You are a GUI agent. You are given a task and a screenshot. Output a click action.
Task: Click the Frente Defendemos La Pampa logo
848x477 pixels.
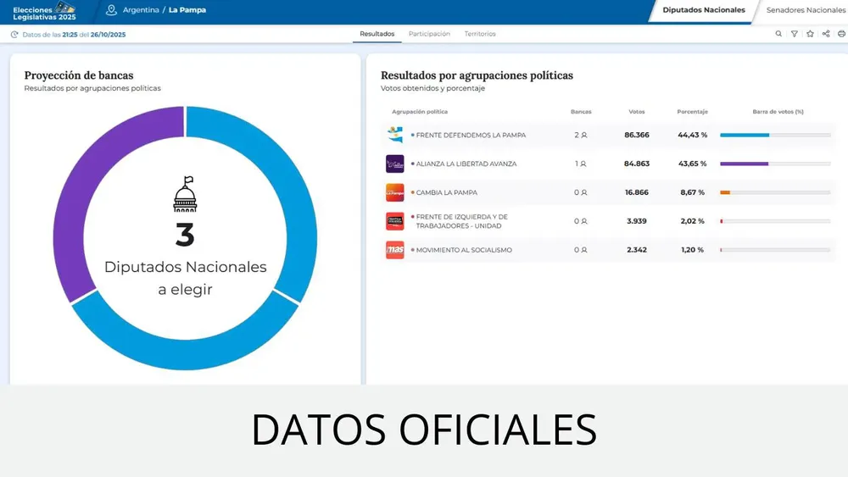point(394,135)
